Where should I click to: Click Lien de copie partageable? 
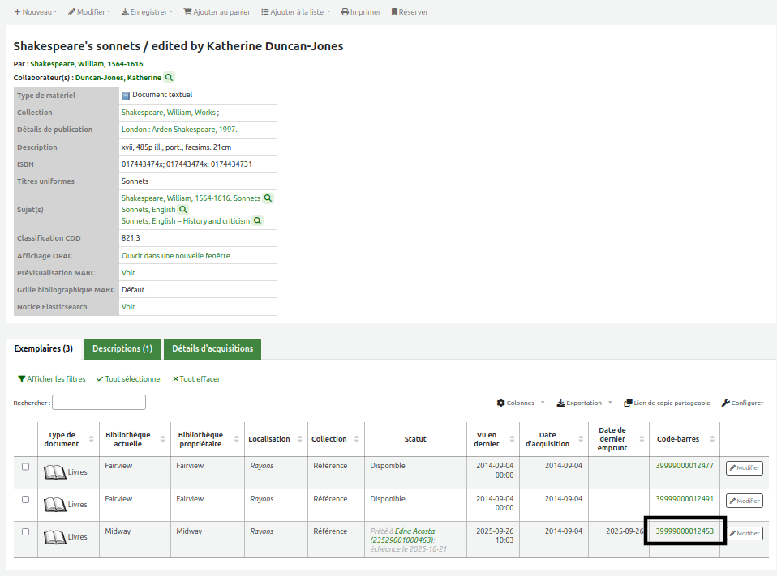coord(667,403)
